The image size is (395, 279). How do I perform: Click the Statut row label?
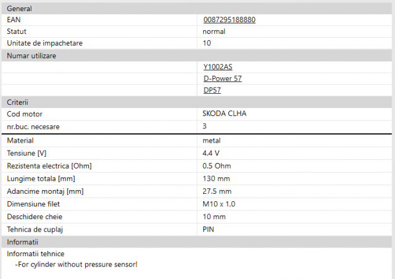click(17, 31)
